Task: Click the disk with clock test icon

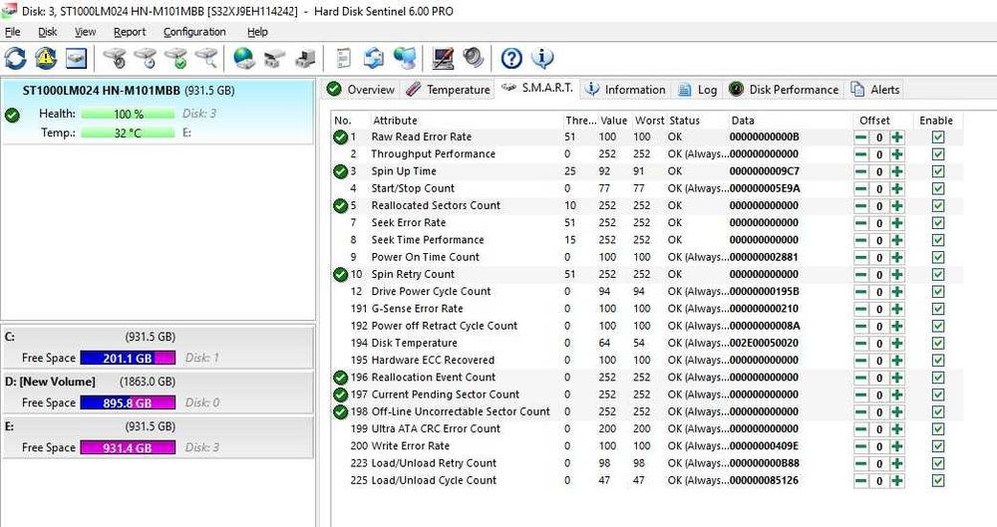Action: pyautogui.click(x=146, y=59)
